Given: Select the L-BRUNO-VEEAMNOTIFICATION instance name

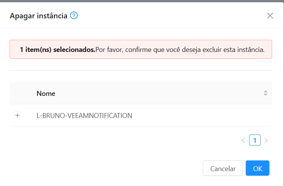Looking at the screenshot, I should click(84, 115).
